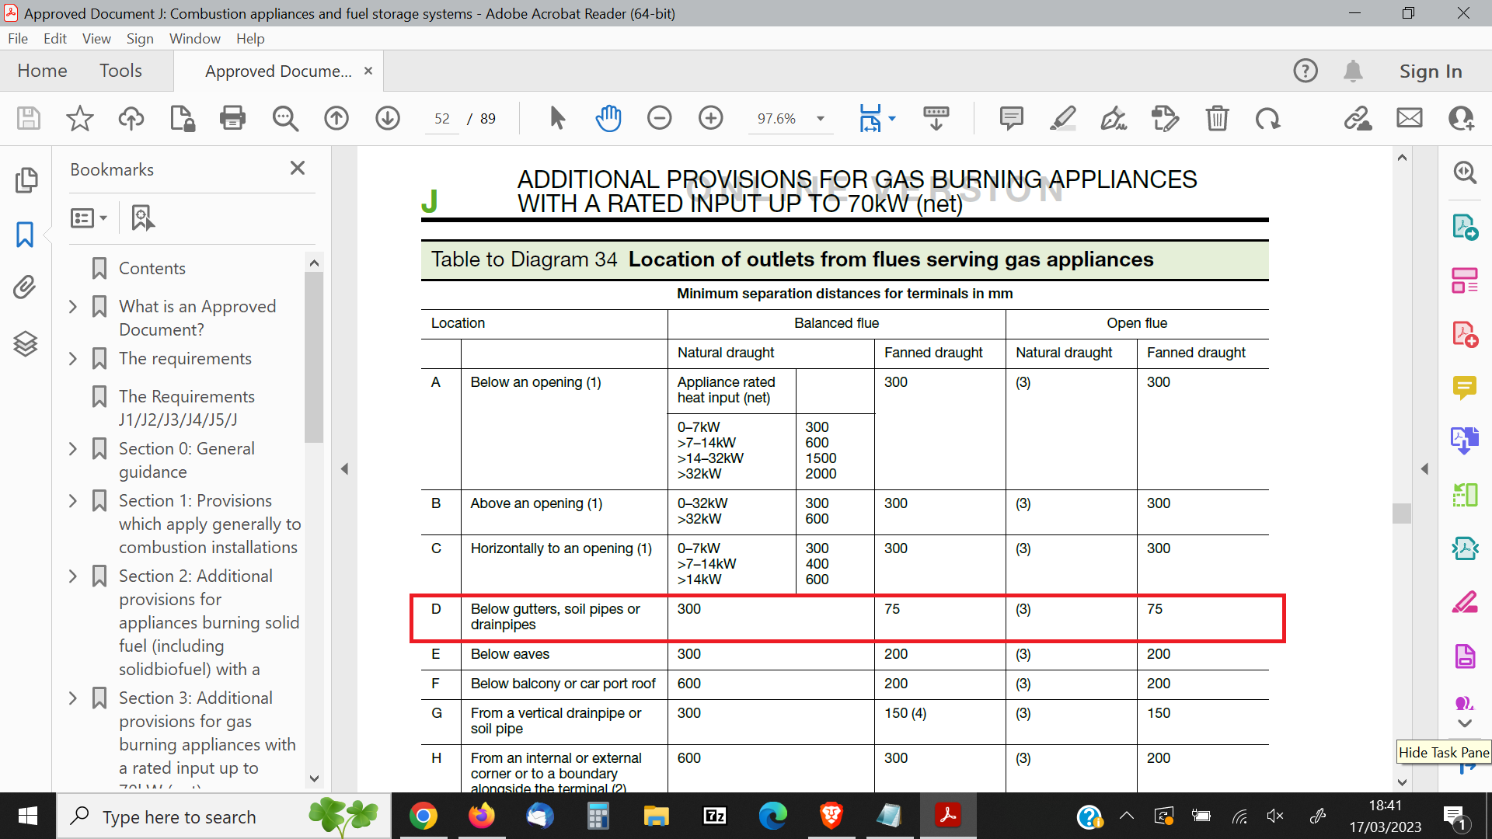
Task: Open the Layers panel icon
Action: (25, 343)
